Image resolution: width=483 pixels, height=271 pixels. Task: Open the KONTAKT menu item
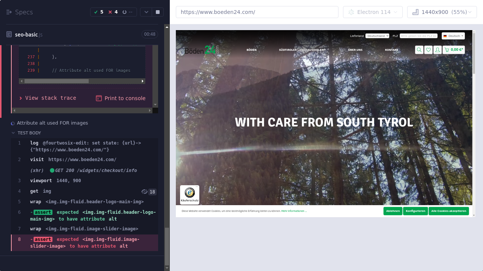(391, 50)
